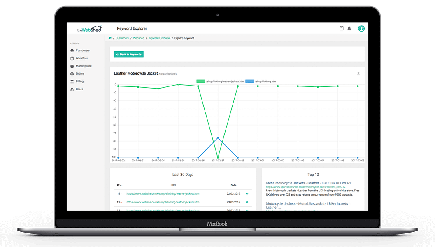Click green data point on 2017-03-04
Image resolution: width=435 pixels, height=247 pixels.
318,87
